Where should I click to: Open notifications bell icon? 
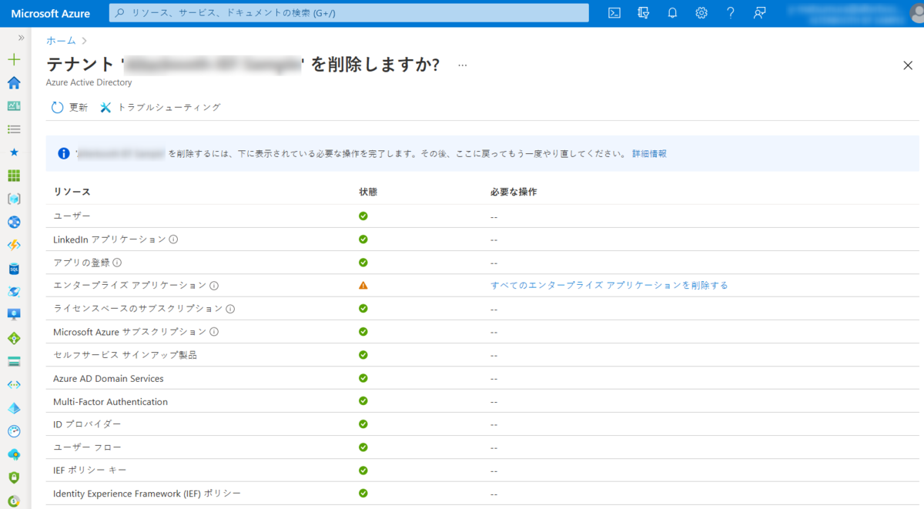point(672,13)
